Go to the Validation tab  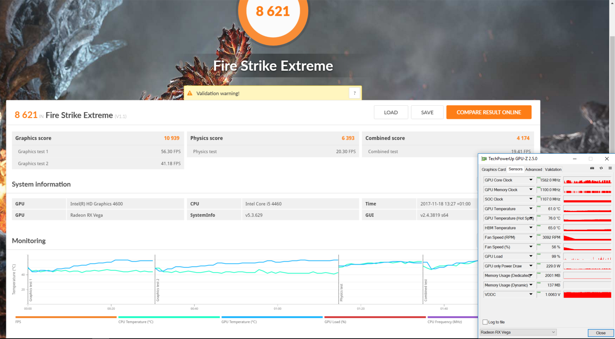tap(553, 169)
